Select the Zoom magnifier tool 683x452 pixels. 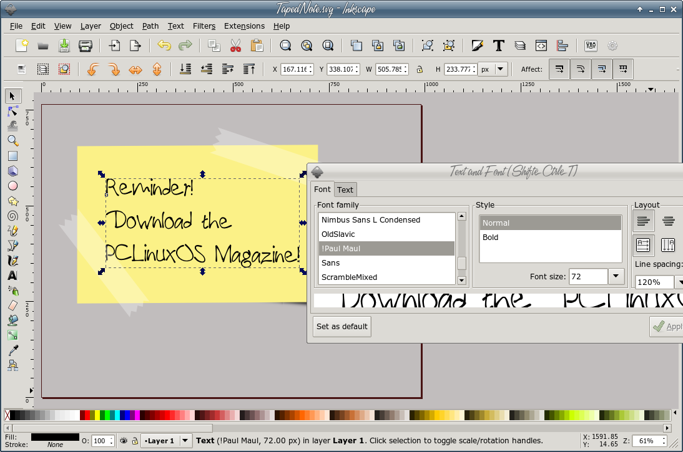point(12,141)
